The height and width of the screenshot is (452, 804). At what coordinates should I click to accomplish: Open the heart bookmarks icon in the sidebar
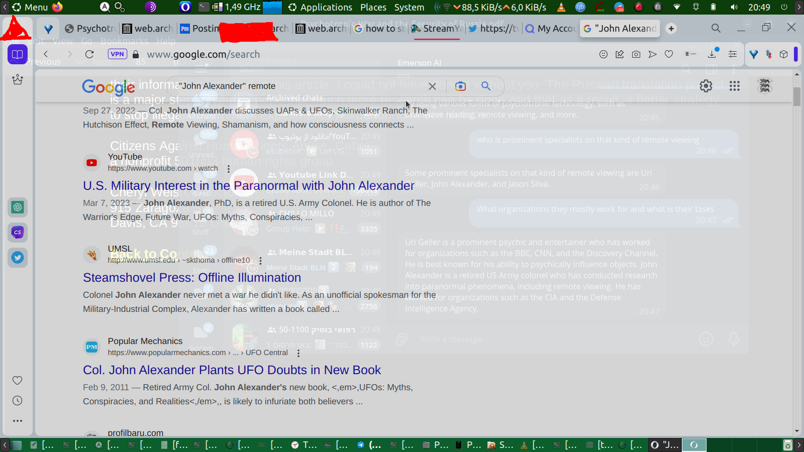18,380
